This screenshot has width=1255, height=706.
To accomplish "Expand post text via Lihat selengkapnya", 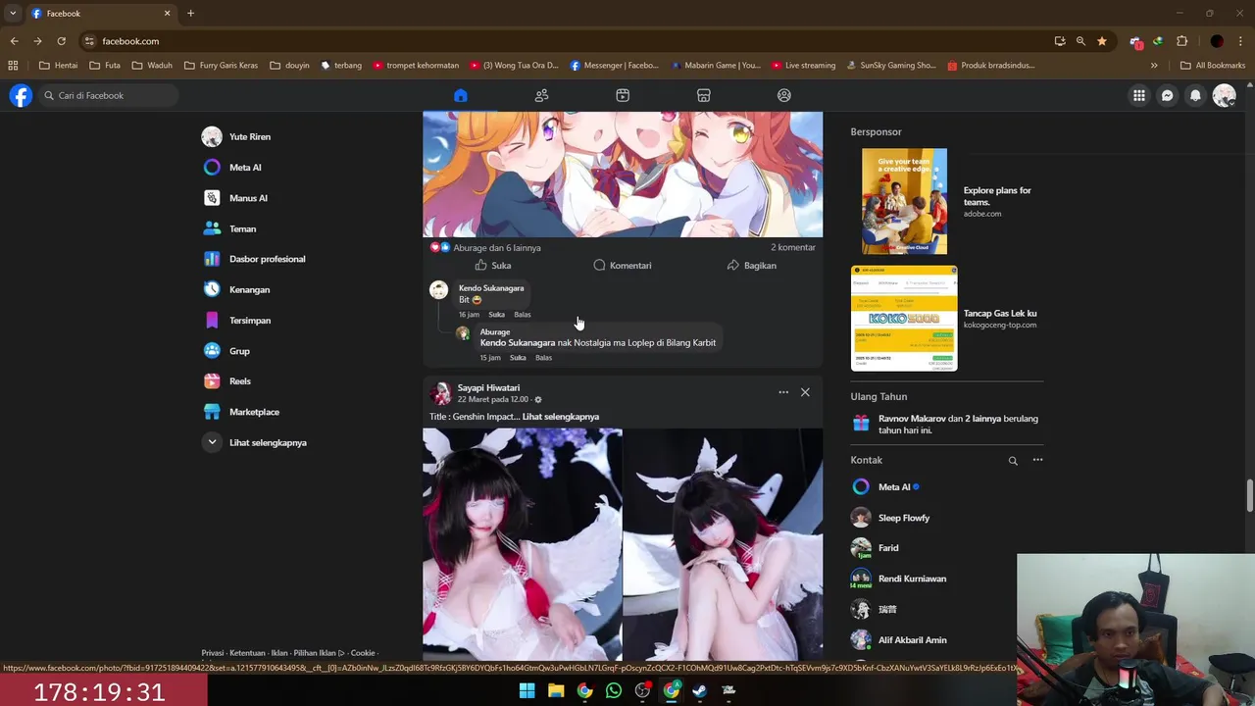I will (x=560, y=417).
